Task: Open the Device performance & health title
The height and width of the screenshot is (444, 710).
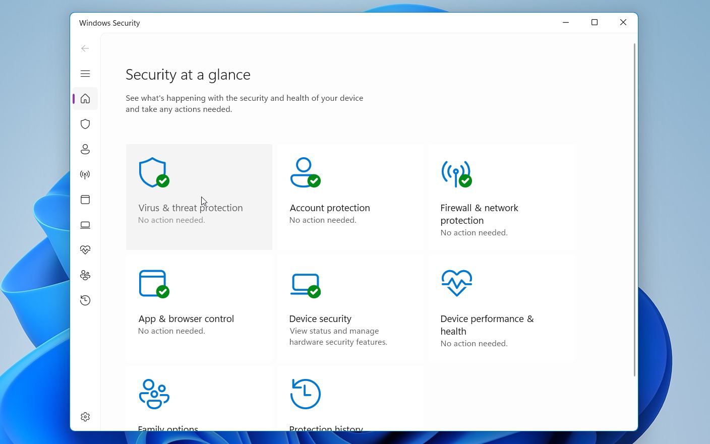Action: pyautogui.click(x=487, y=325)
